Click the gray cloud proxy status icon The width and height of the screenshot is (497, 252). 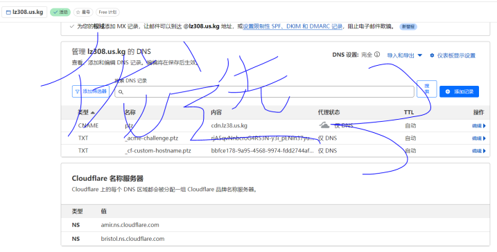(324, 125)
